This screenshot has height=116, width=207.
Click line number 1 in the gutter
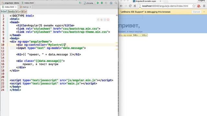3,16
